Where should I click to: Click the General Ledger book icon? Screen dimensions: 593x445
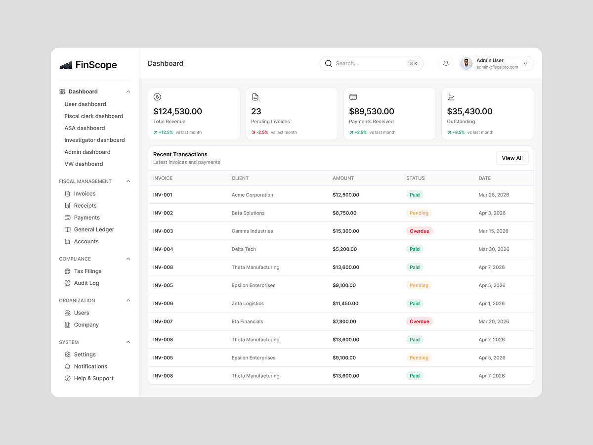click(68, 229)
